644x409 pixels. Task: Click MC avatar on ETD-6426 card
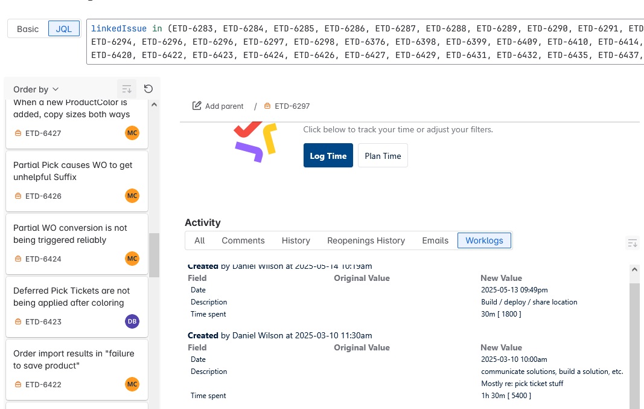[132, 196]
